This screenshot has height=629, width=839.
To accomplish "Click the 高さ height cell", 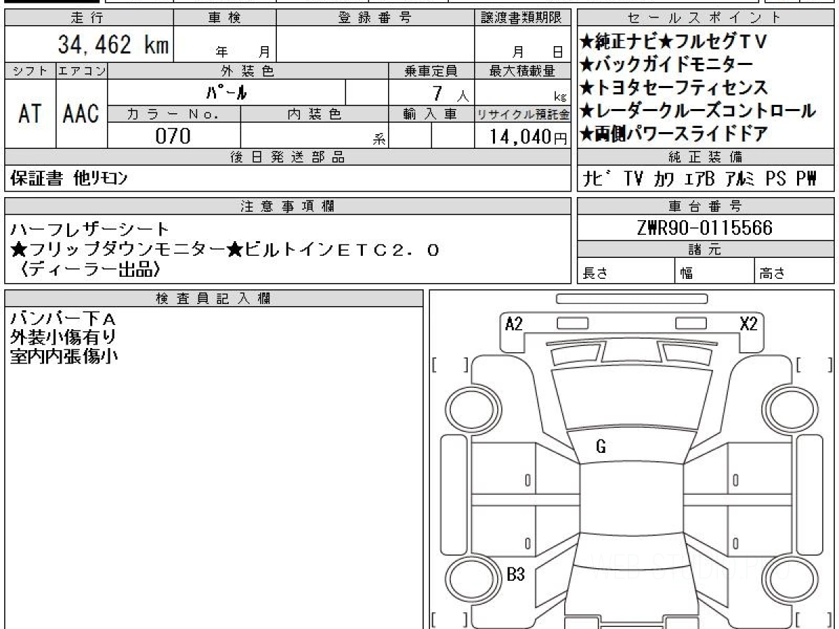I will point(794,272).
